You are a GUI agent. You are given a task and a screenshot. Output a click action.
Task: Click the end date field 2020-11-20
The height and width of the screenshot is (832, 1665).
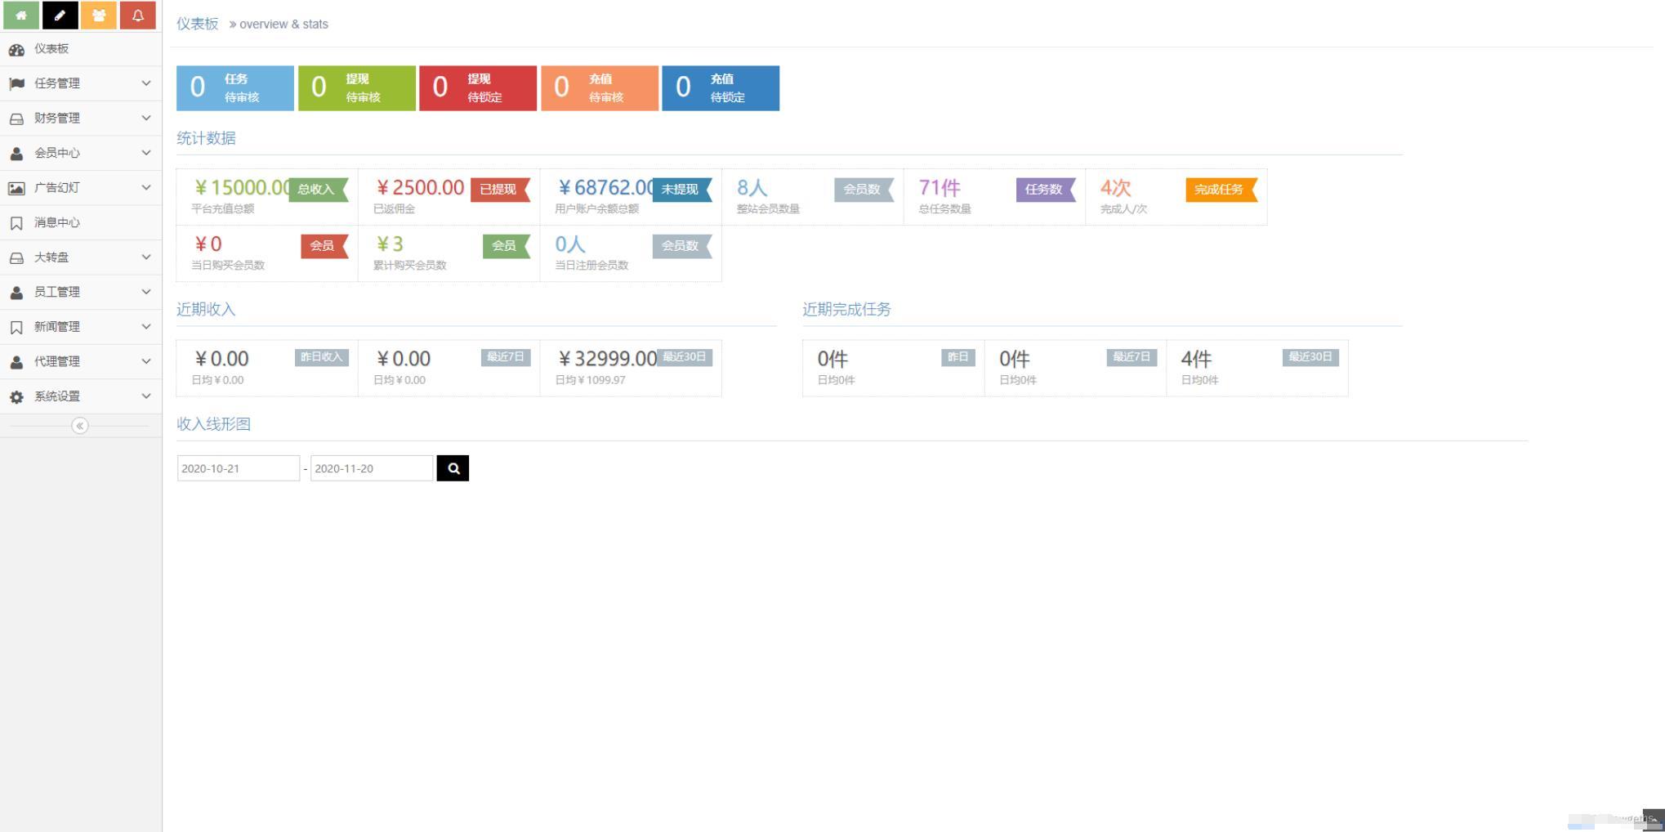(372, 468)
